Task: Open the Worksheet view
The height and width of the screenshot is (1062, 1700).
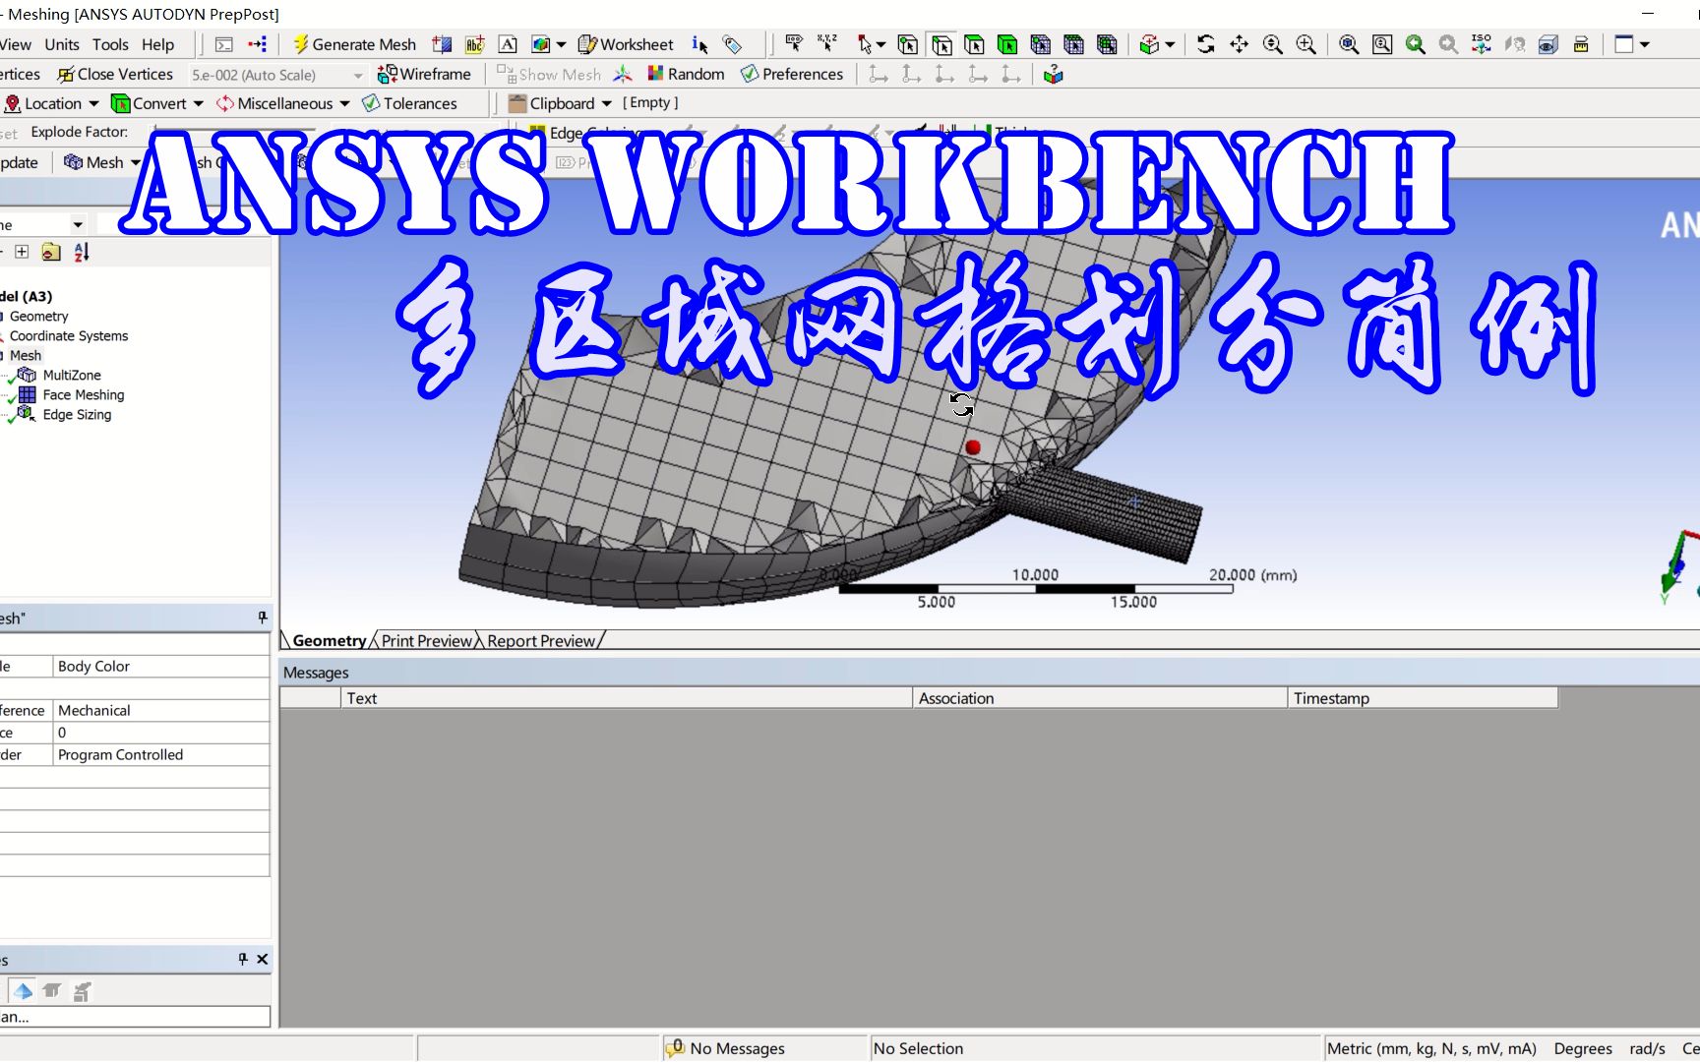Action: pyautogui.click(x=626, y=44)
